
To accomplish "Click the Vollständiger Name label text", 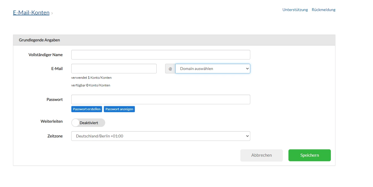I will (x=46, y=55).
